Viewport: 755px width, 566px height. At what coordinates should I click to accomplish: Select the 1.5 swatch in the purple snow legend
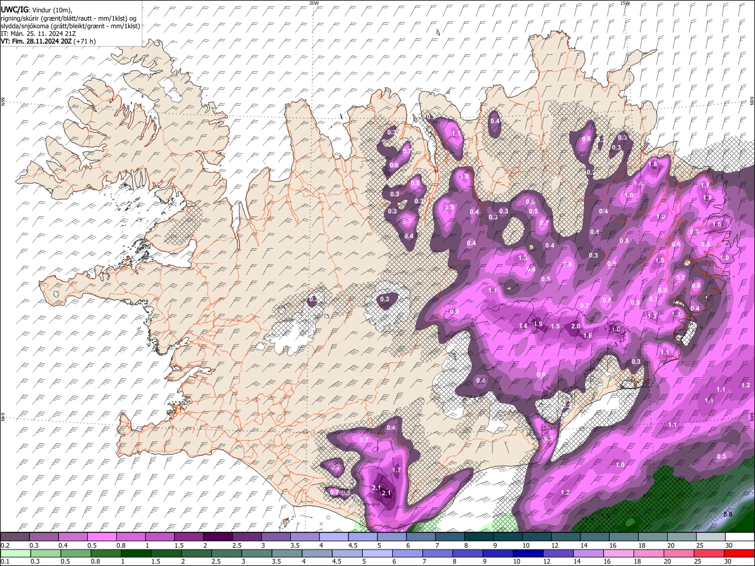click(x=189, y=537)
